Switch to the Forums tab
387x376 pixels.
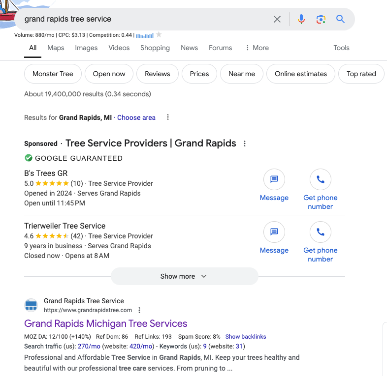[x=221, y=48]
